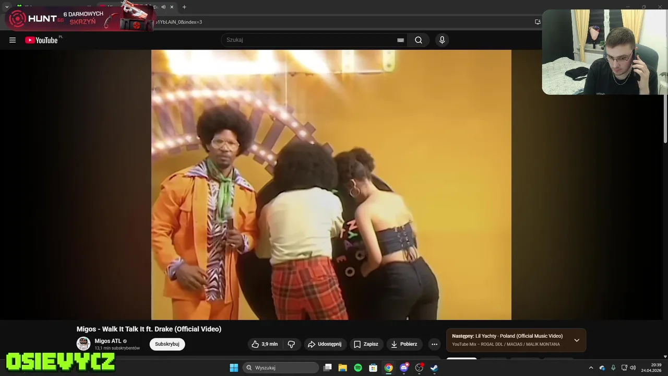Click the video title Migos - Walk It Talk It
The width and height of the screenshot is (668, 376).
149,329
